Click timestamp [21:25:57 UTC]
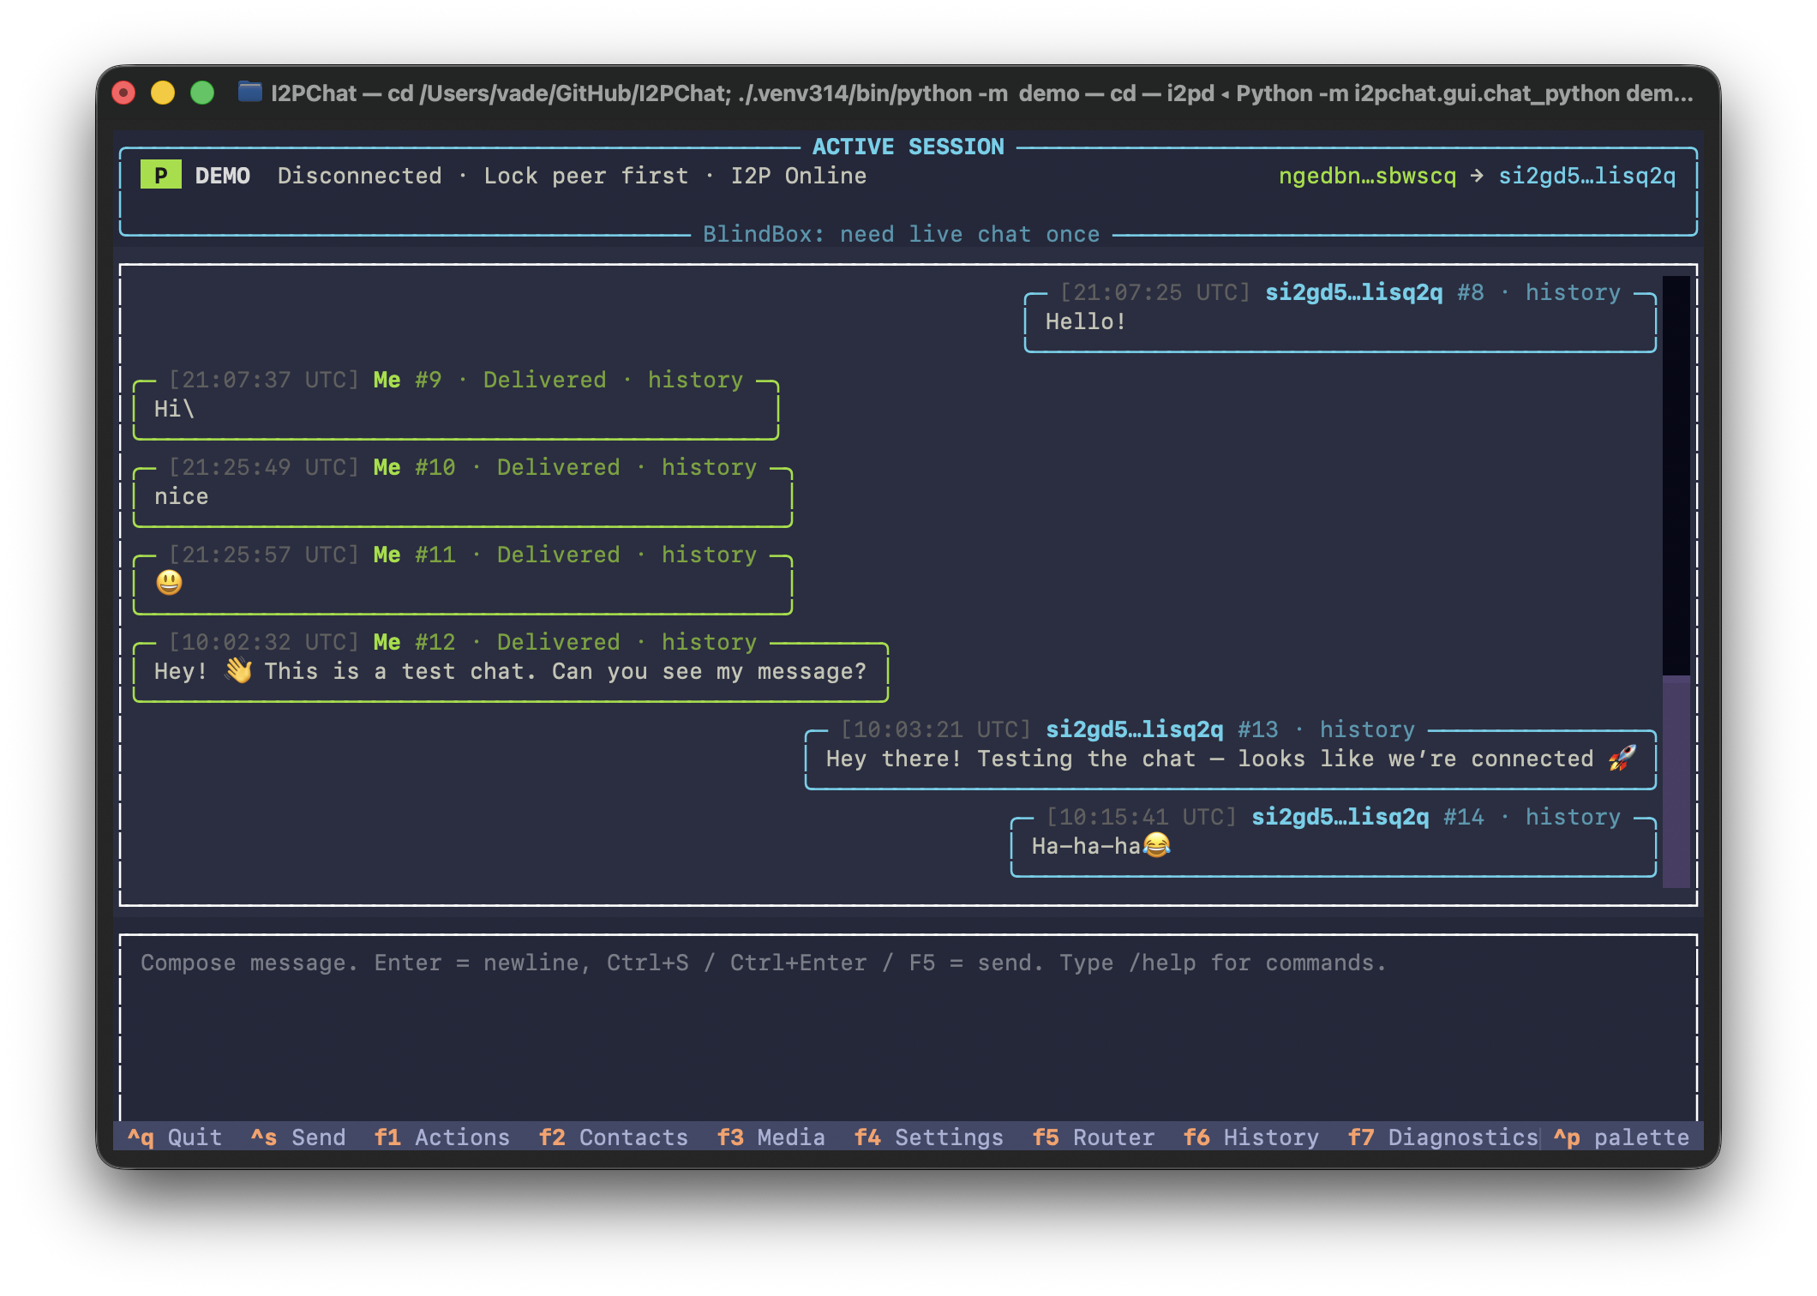This screenshot has height=1296, width=1817. coord(263,555)
